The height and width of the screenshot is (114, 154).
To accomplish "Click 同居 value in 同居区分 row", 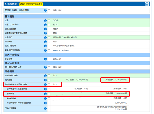I will [55, 42].
